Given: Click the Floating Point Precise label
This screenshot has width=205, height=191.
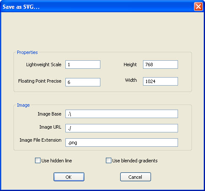Looking at the screenshot, I should pos(40,81).
